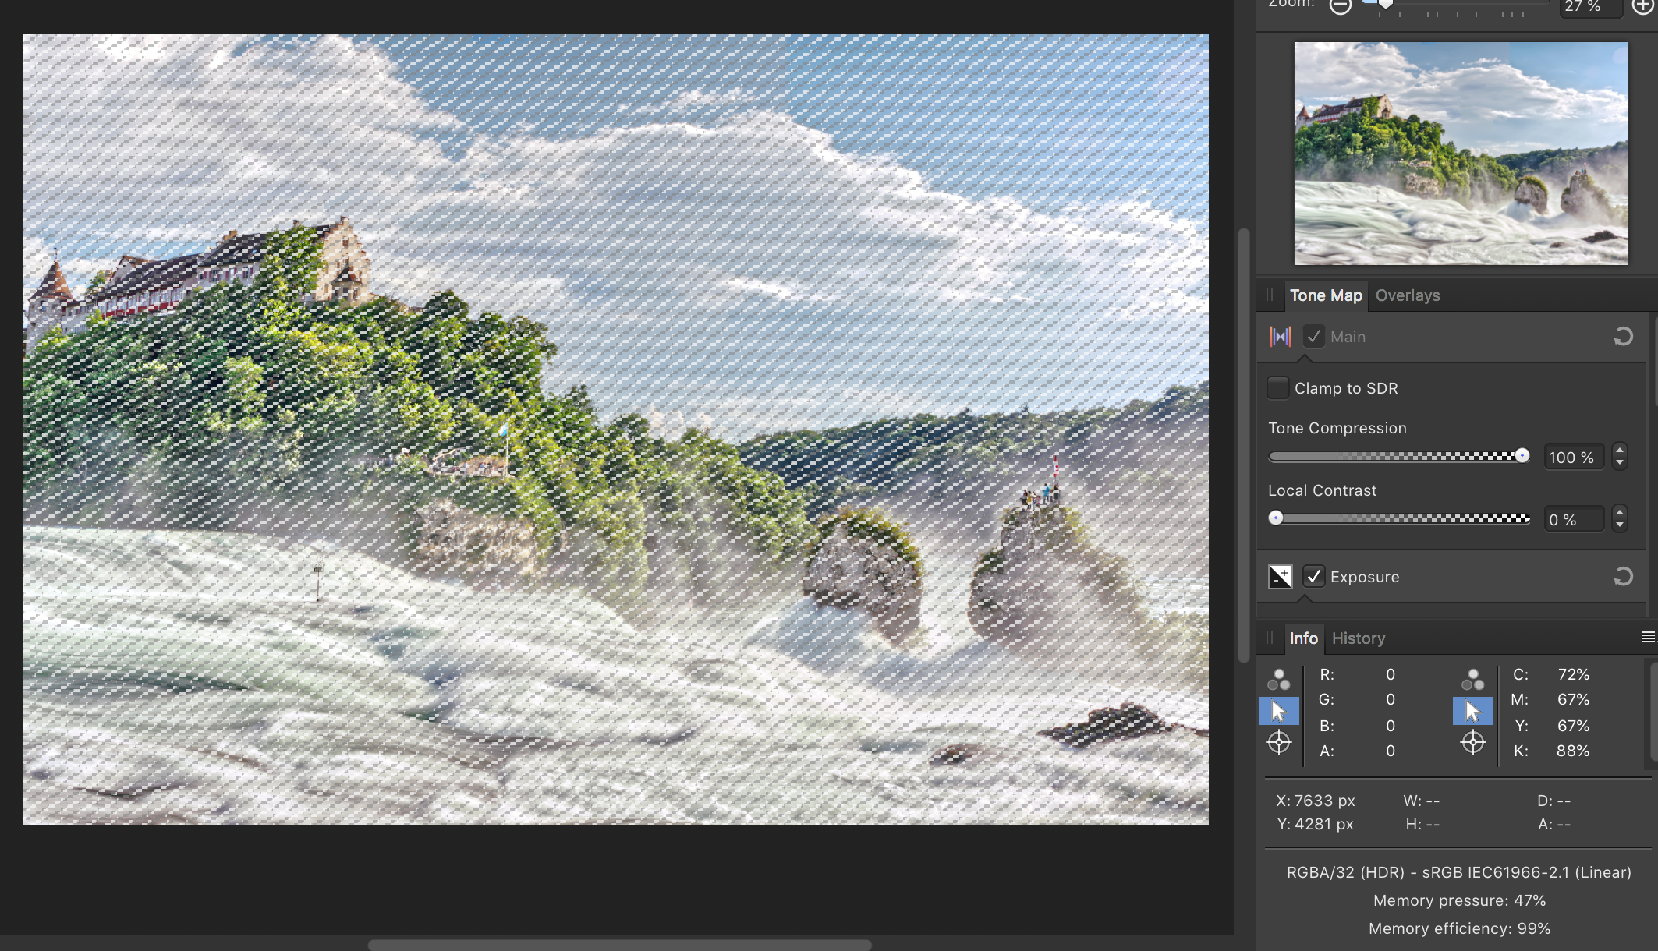Select the CMYK cursor sampler button
The image size is (1658, 951).
coord(1472,711)
